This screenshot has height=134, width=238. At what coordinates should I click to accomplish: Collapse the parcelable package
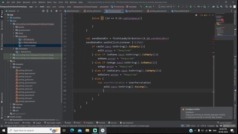13,36
